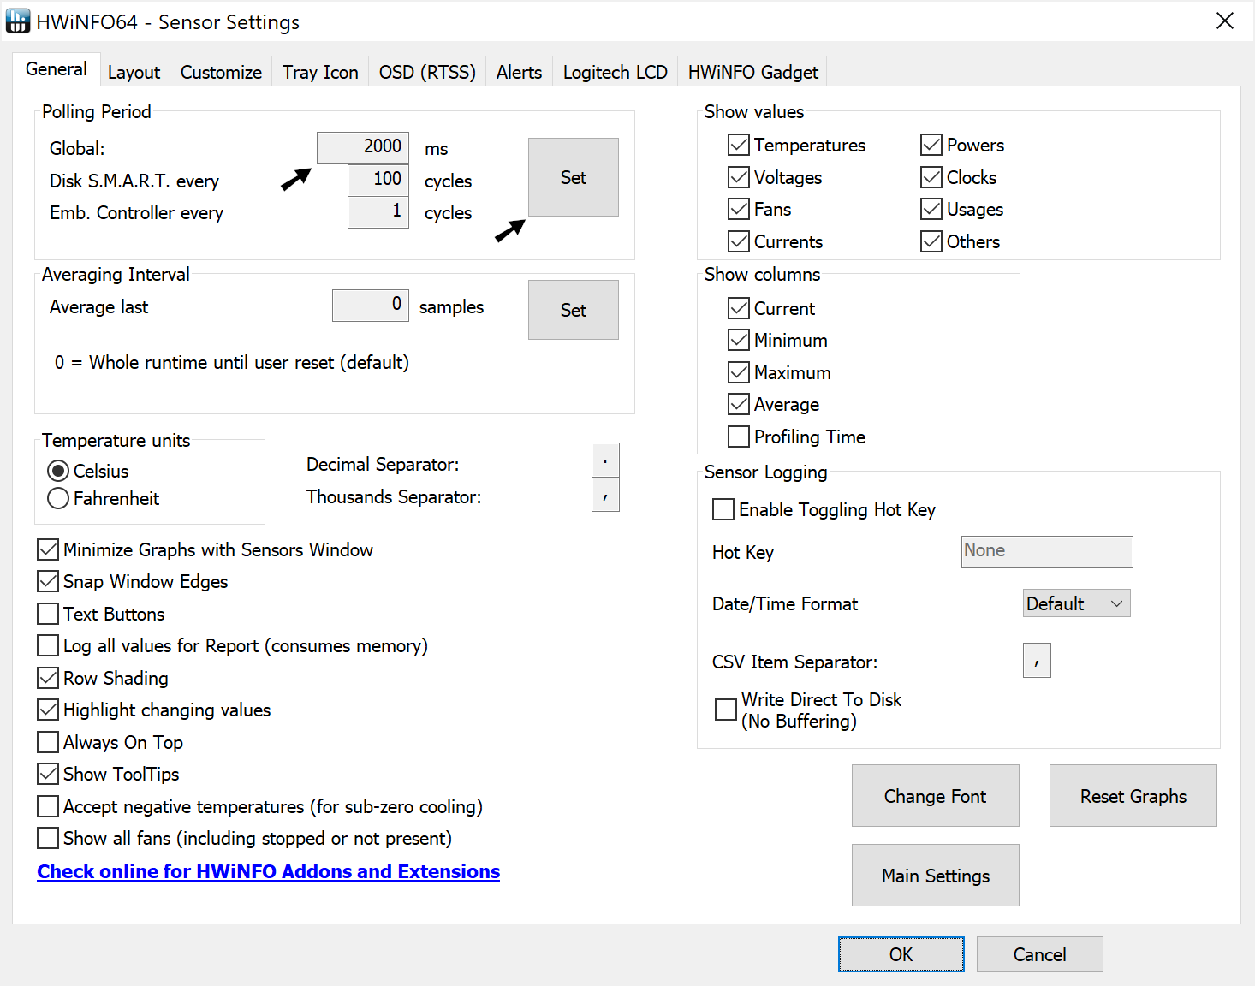Close the Sensor Settings window

[x=1225, y=21]
